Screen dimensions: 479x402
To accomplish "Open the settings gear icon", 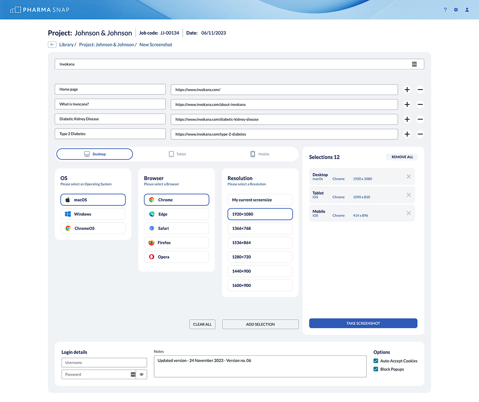I will (x=456, y=10).
